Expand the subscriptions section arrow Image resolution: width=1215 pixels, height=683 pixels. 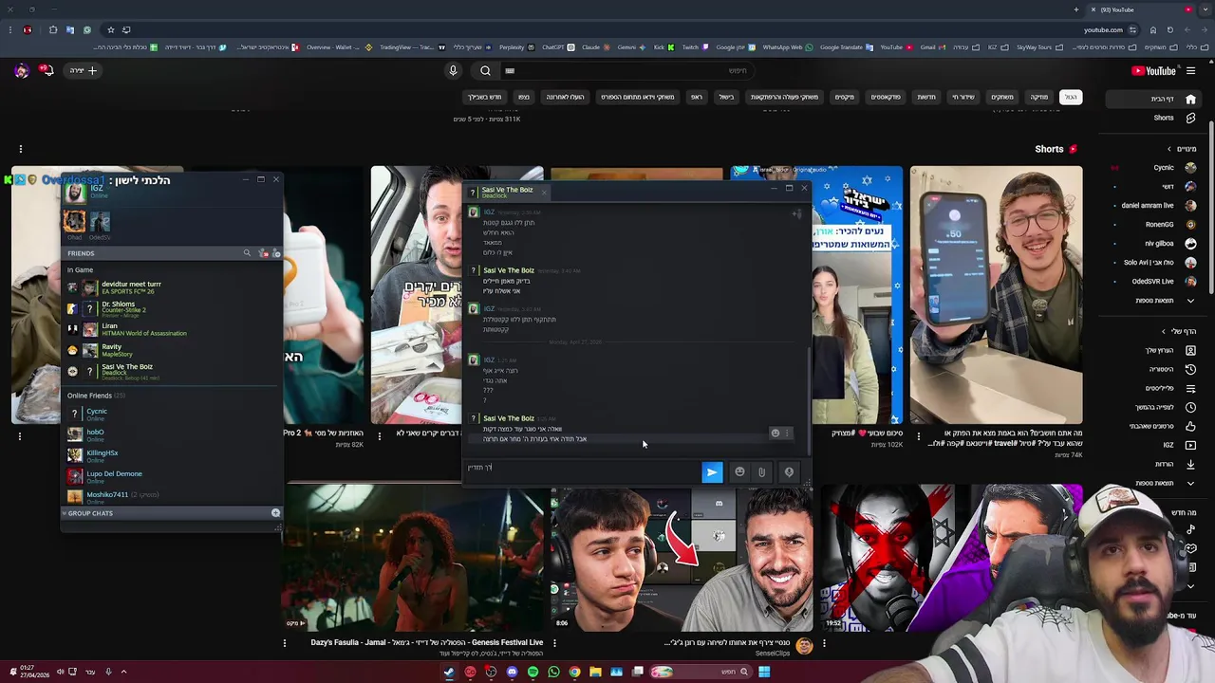1169,149
